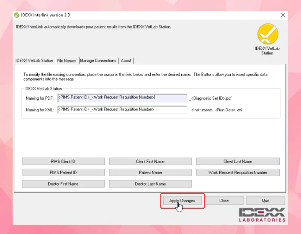The height and width of the screenshot is (234, 301).
Task: Insert Client Last Name component
Action: coord(238,162)
